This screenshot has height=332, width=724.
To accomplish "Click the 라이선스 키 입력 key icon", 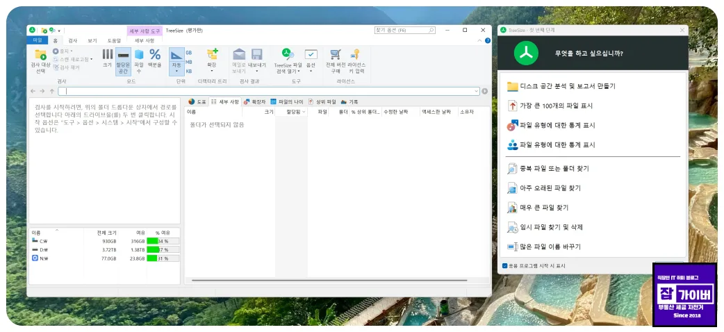I will [355, 54].
